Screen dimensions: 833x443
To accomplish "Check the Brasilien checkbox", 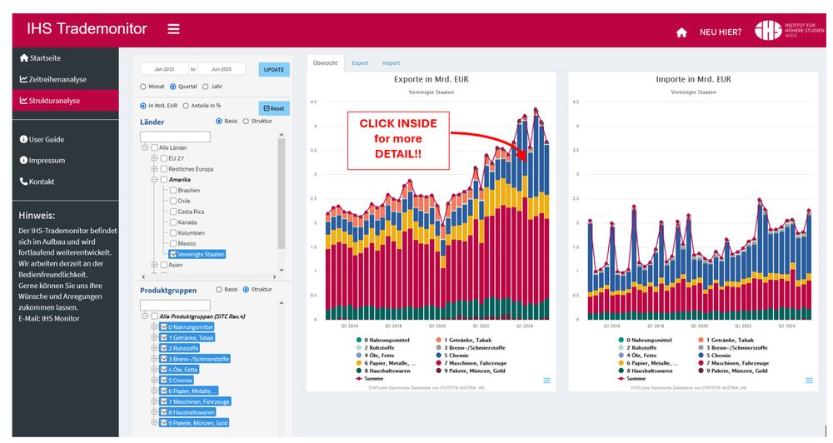I will coord(173,190).
